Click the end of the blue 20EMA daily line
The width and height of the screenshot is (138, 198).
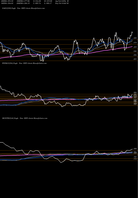[132, 39]
